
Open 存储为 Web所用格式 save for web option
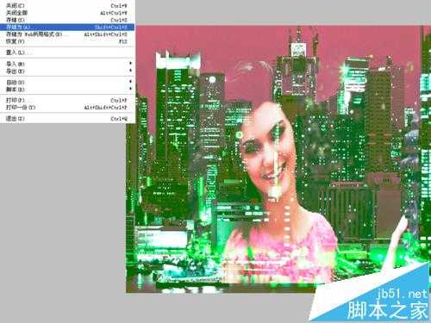click(67, 34)
